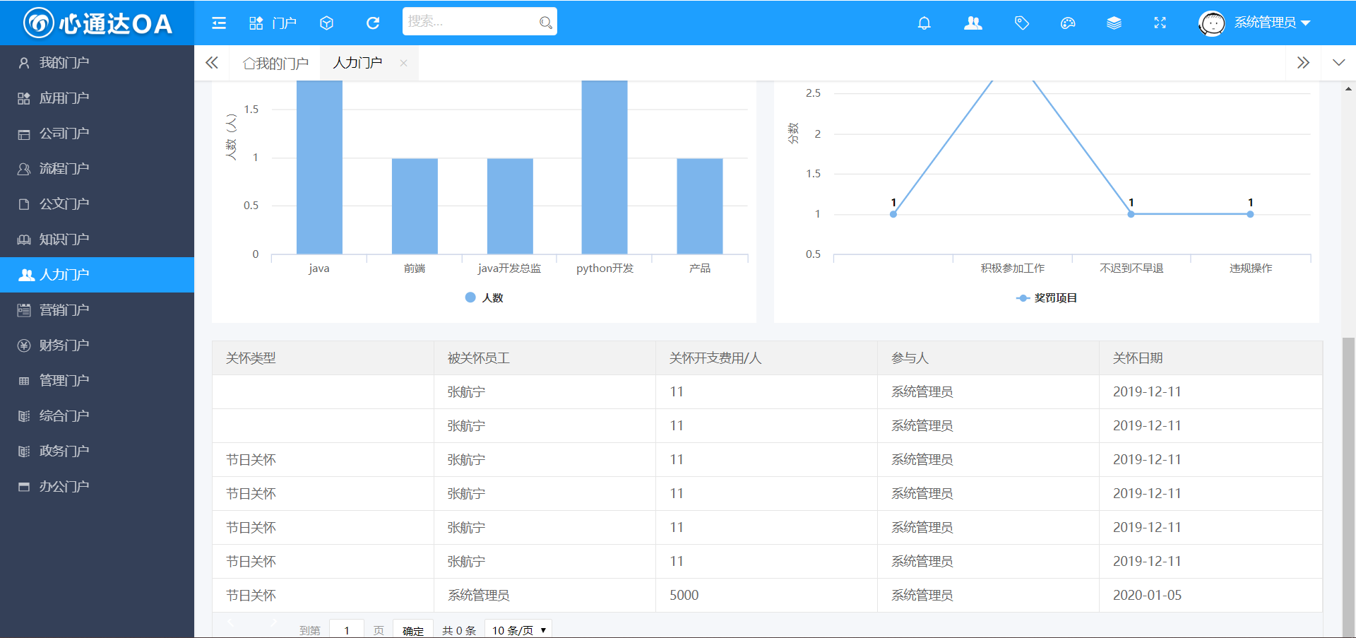Switch to the 我的门户 tab
This screenshot has width=1356, height=638.
tap(275, 63)
